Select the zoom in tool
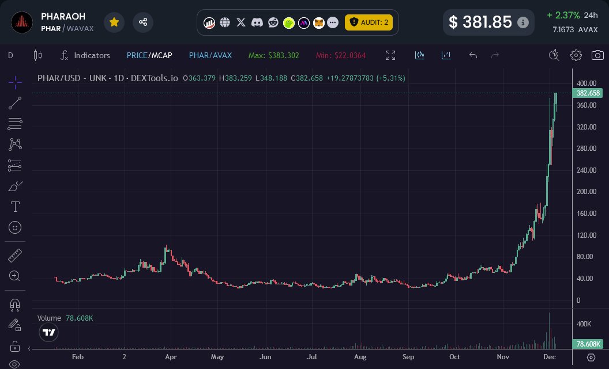The image size is (609, 369). [x=15, y=276]
